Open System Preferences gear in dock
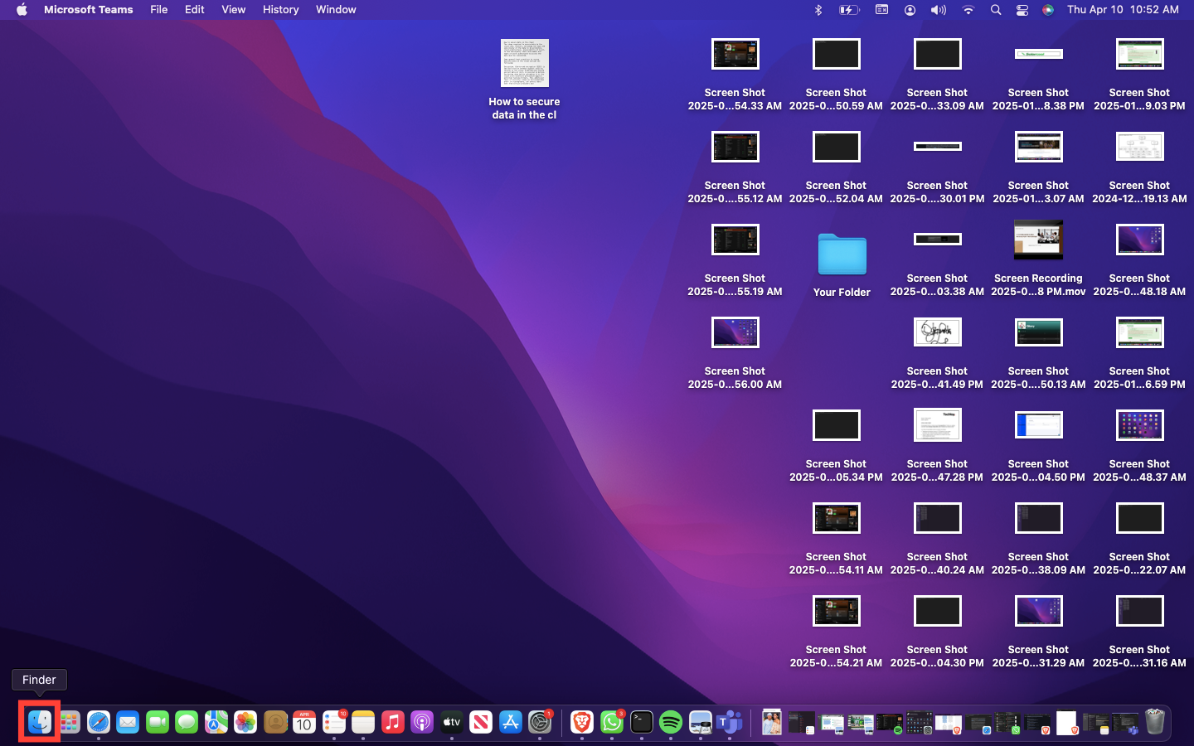Screen dimensions: 1194x746 click(x=540, y=722)
